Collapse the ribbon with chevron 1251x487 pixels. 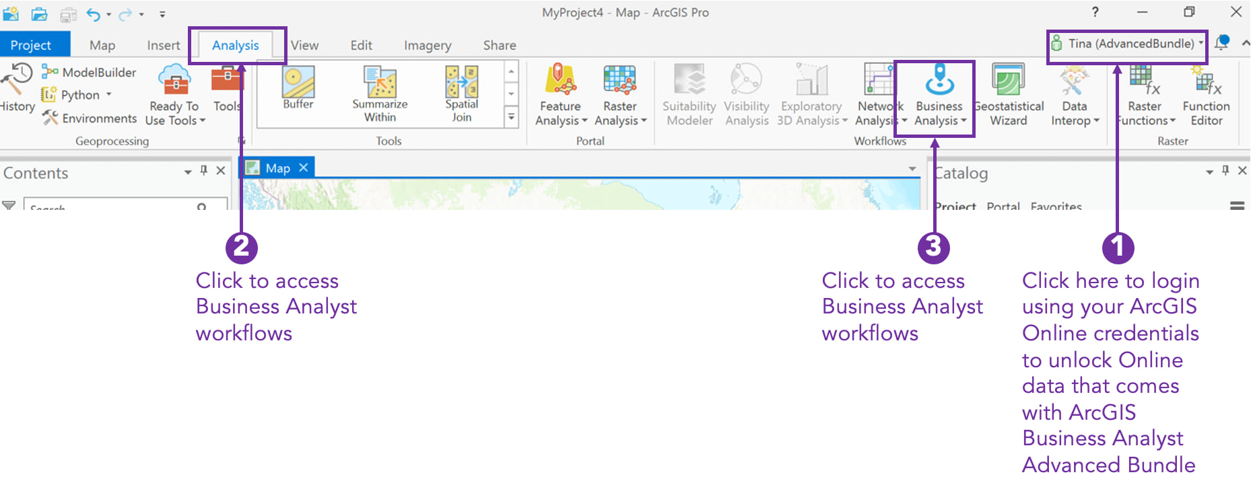point(1245,43)
